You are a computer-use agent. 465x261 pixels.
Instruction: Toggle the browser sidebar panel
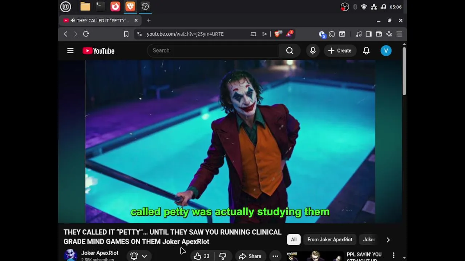point(369,34)
